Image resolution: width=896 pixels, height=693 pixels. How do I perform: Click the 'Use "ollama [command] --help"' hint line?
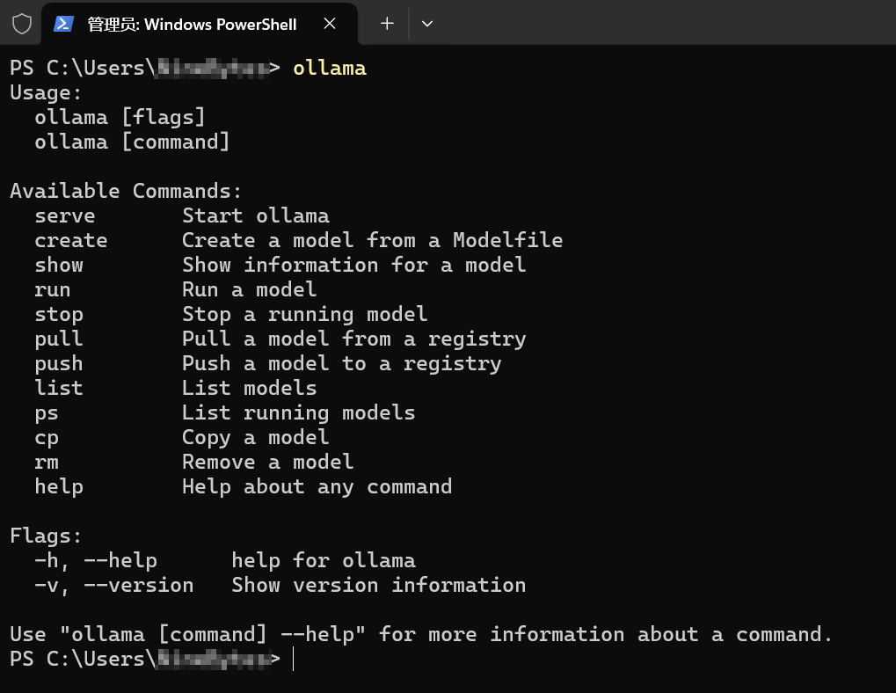pos(420,634)
